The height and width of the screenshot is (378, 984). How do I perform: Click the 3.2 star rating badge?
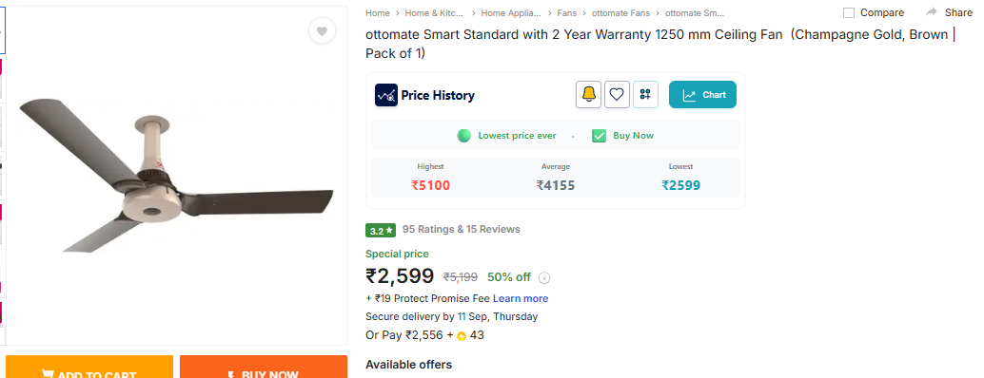pyautogui.click(x=381, y=230)
